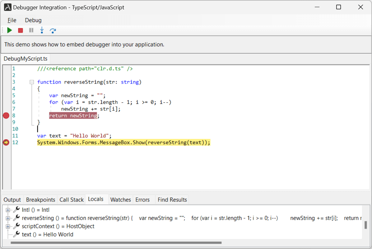Stop debugging with the red square
This screenshot has width=372, height=249.
tap(21, 30)
